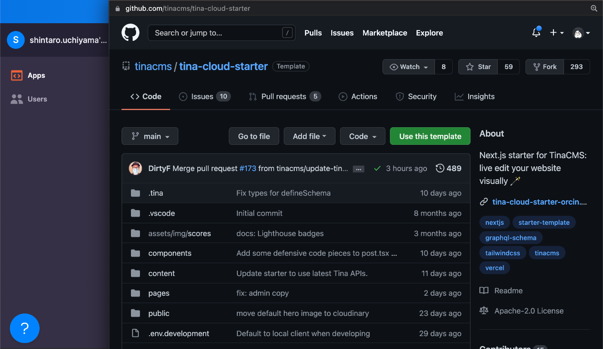Click the .tina folder icon
This screenshot has height=349, width=603.
coord(136,193)
